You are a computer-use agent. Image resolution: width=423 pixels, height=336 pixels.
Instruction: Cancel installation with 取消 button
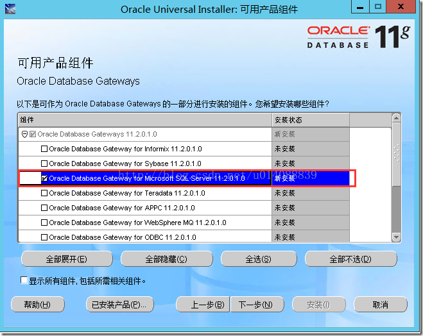click(381, 305)
